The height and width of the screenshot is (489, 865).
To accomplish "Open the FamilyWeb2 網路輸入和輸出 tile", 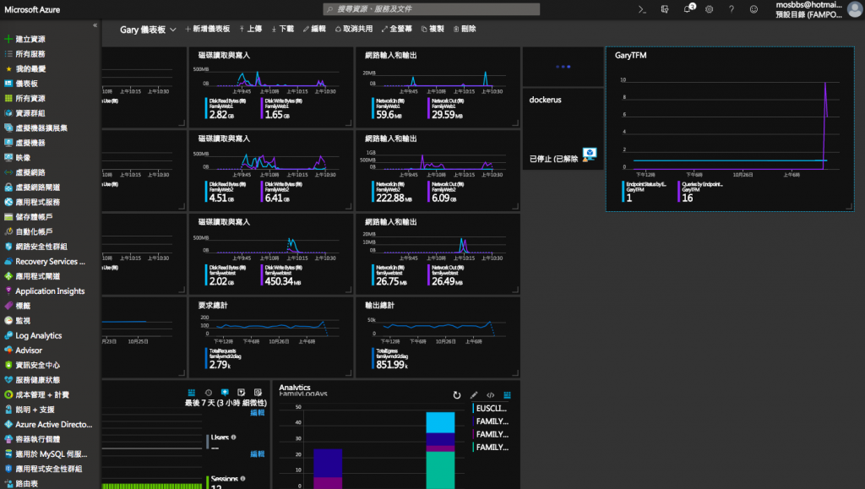I will click(438, 171).
